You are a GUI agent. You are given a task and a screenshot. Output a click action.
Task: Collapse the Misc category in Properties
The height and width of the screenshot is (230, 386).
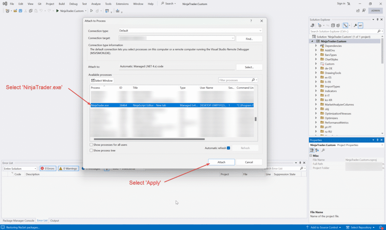click(x=311, y=155)
